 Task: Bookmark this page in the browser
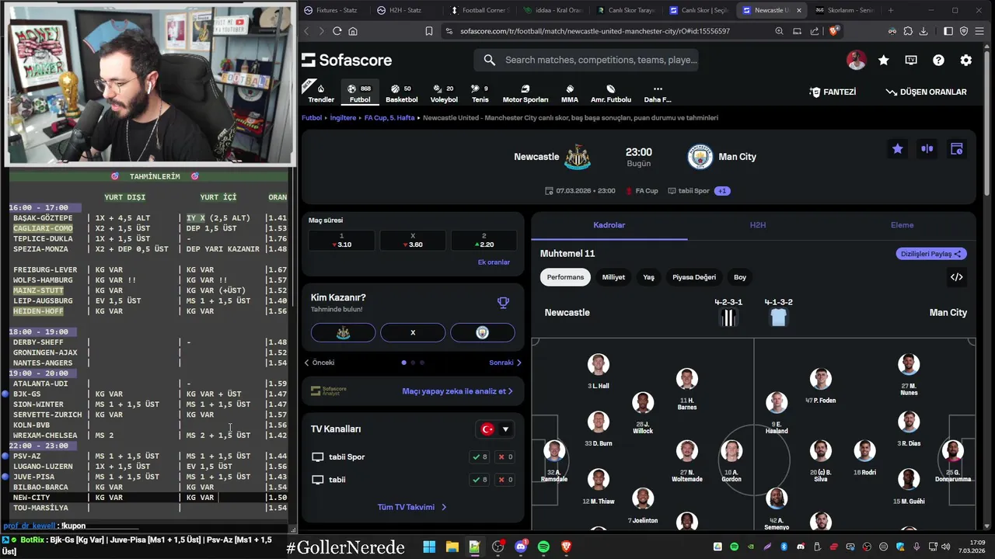coord(428,31)
